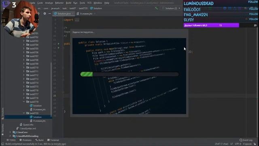The height and width of the screenshot is (146, 259).
Task: Open the Structure tool window on the left stripe
Action: (2, 114)
